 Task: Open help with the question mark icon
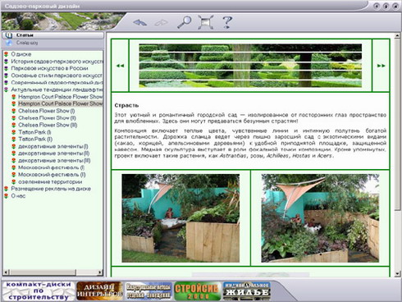[227, 22]
